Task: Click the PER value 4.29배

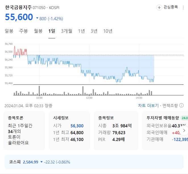Action: point(118,140)
